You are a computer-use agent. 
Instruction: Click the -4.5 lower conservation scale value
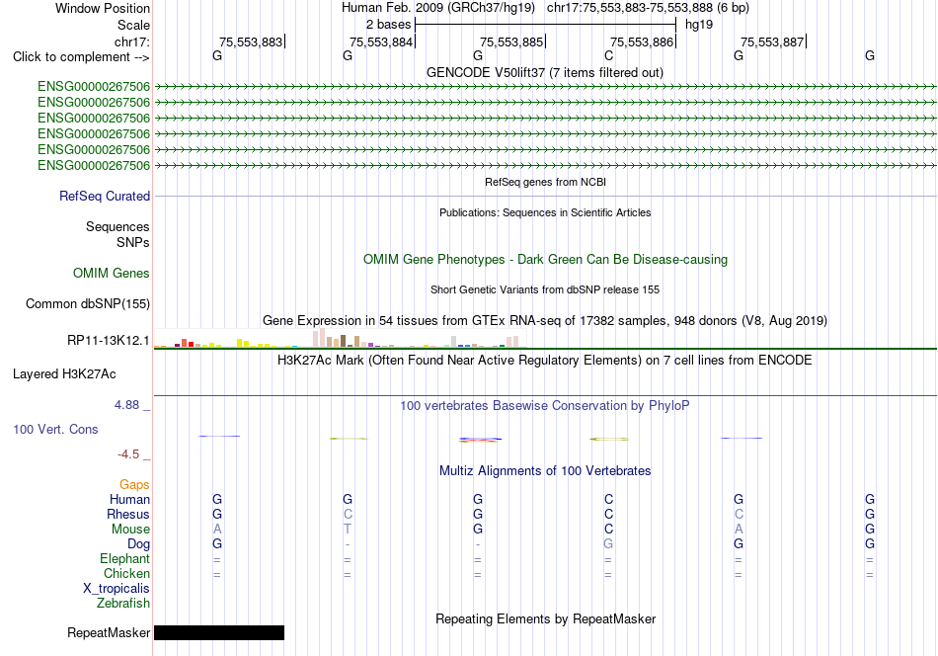tap(128, 454)
